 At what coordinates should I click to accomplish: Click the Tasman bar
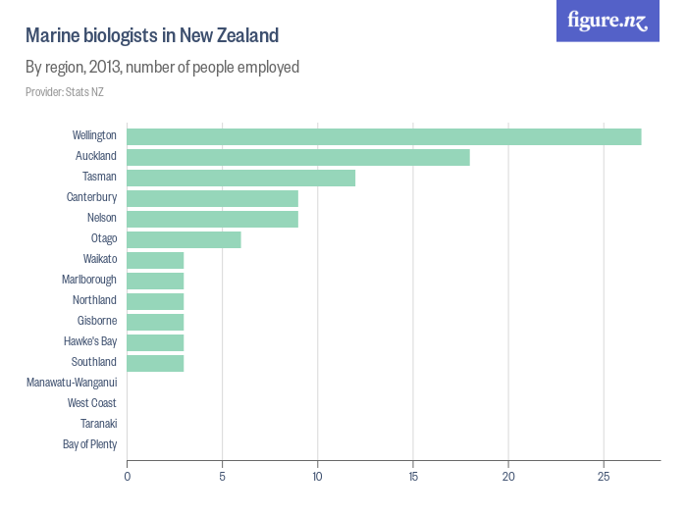(x=240, y=178)
